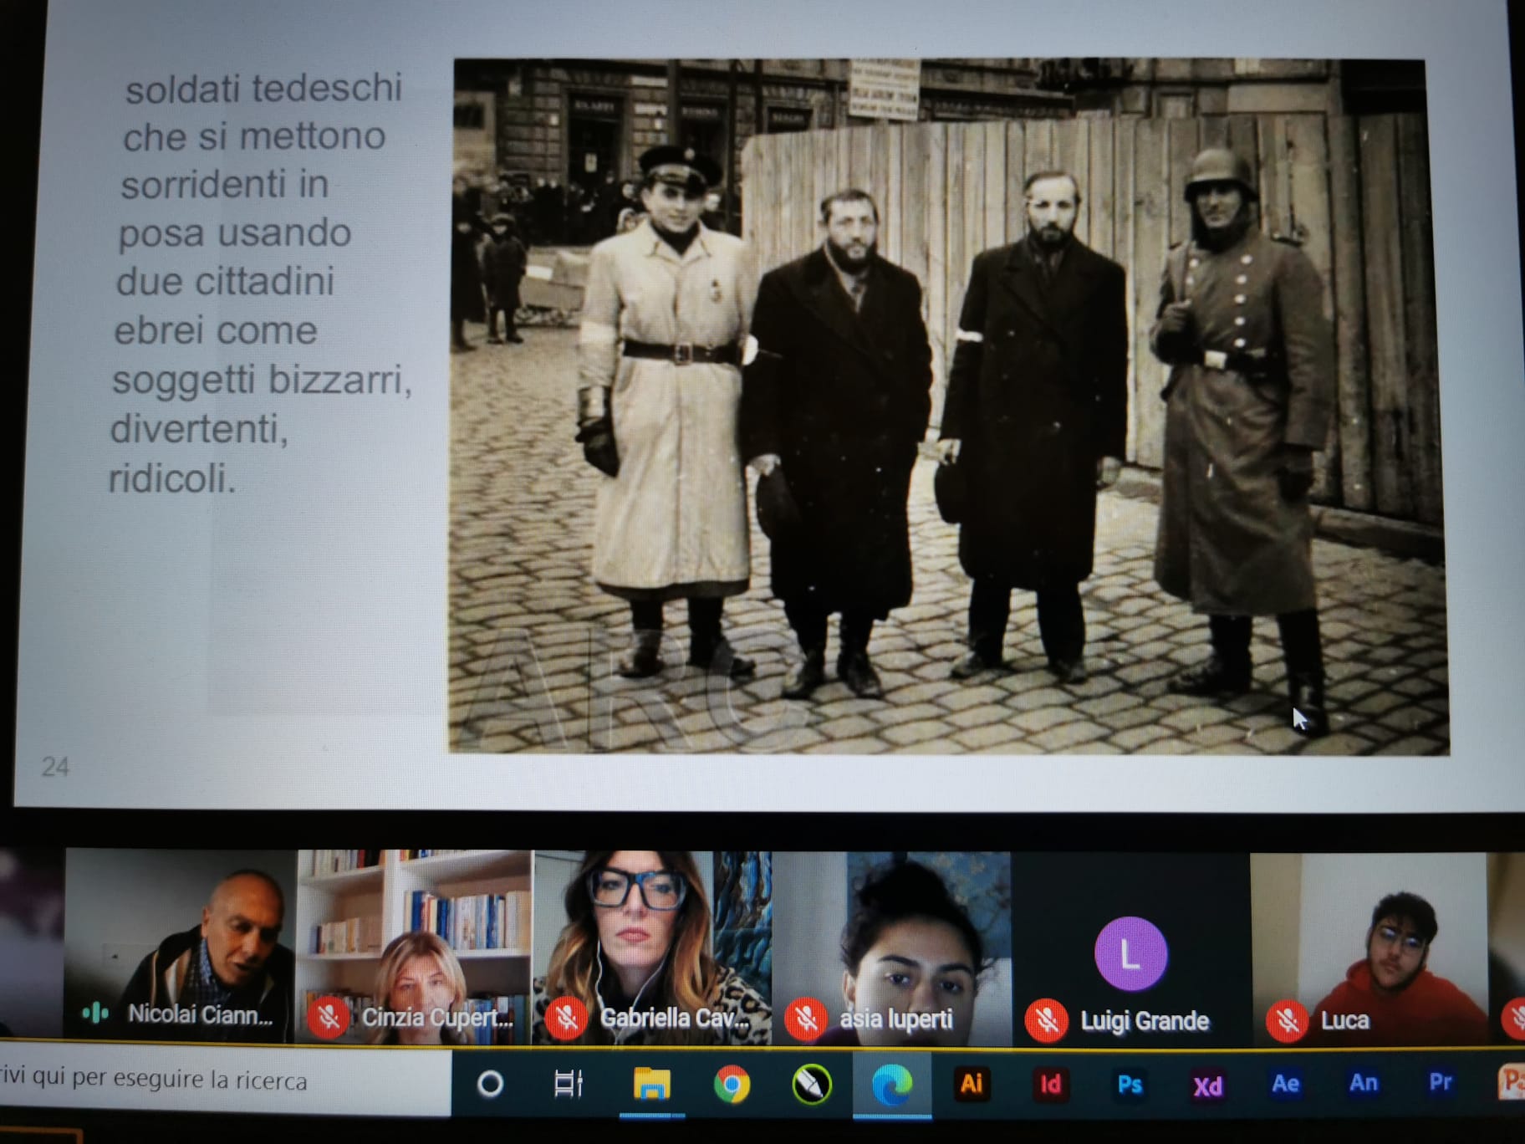Open the green pen app in taskbar
The height and width of the screenshot is (1144, 1525).
[x=811, y=1085]
